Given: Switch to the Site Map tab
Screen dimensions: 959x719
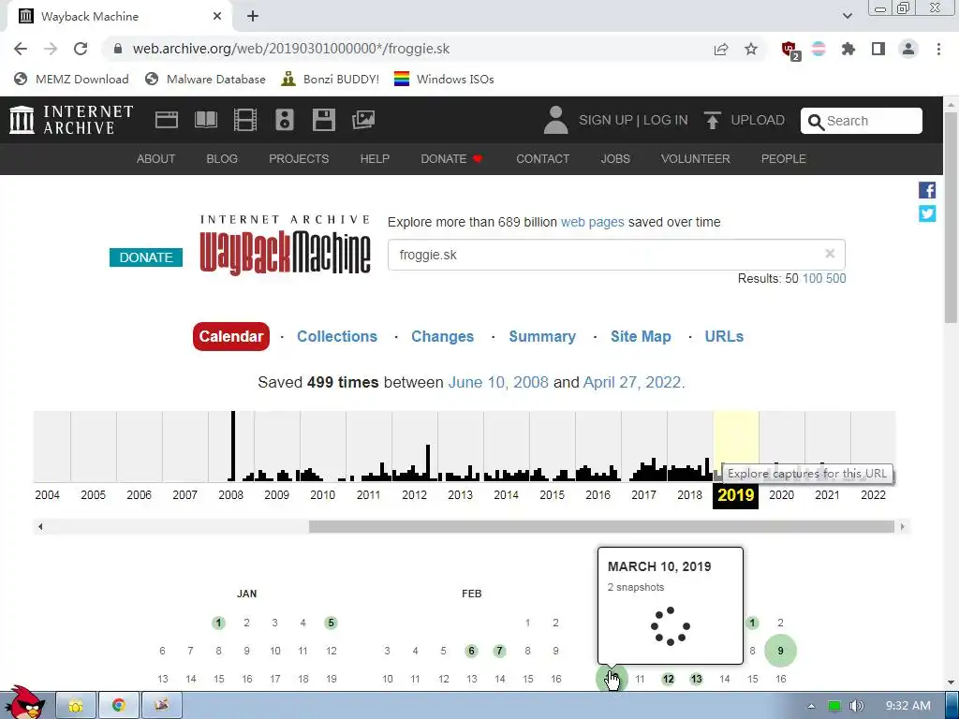Looking at the screenshot, I should pyautogui.click(x=641, y=336).
